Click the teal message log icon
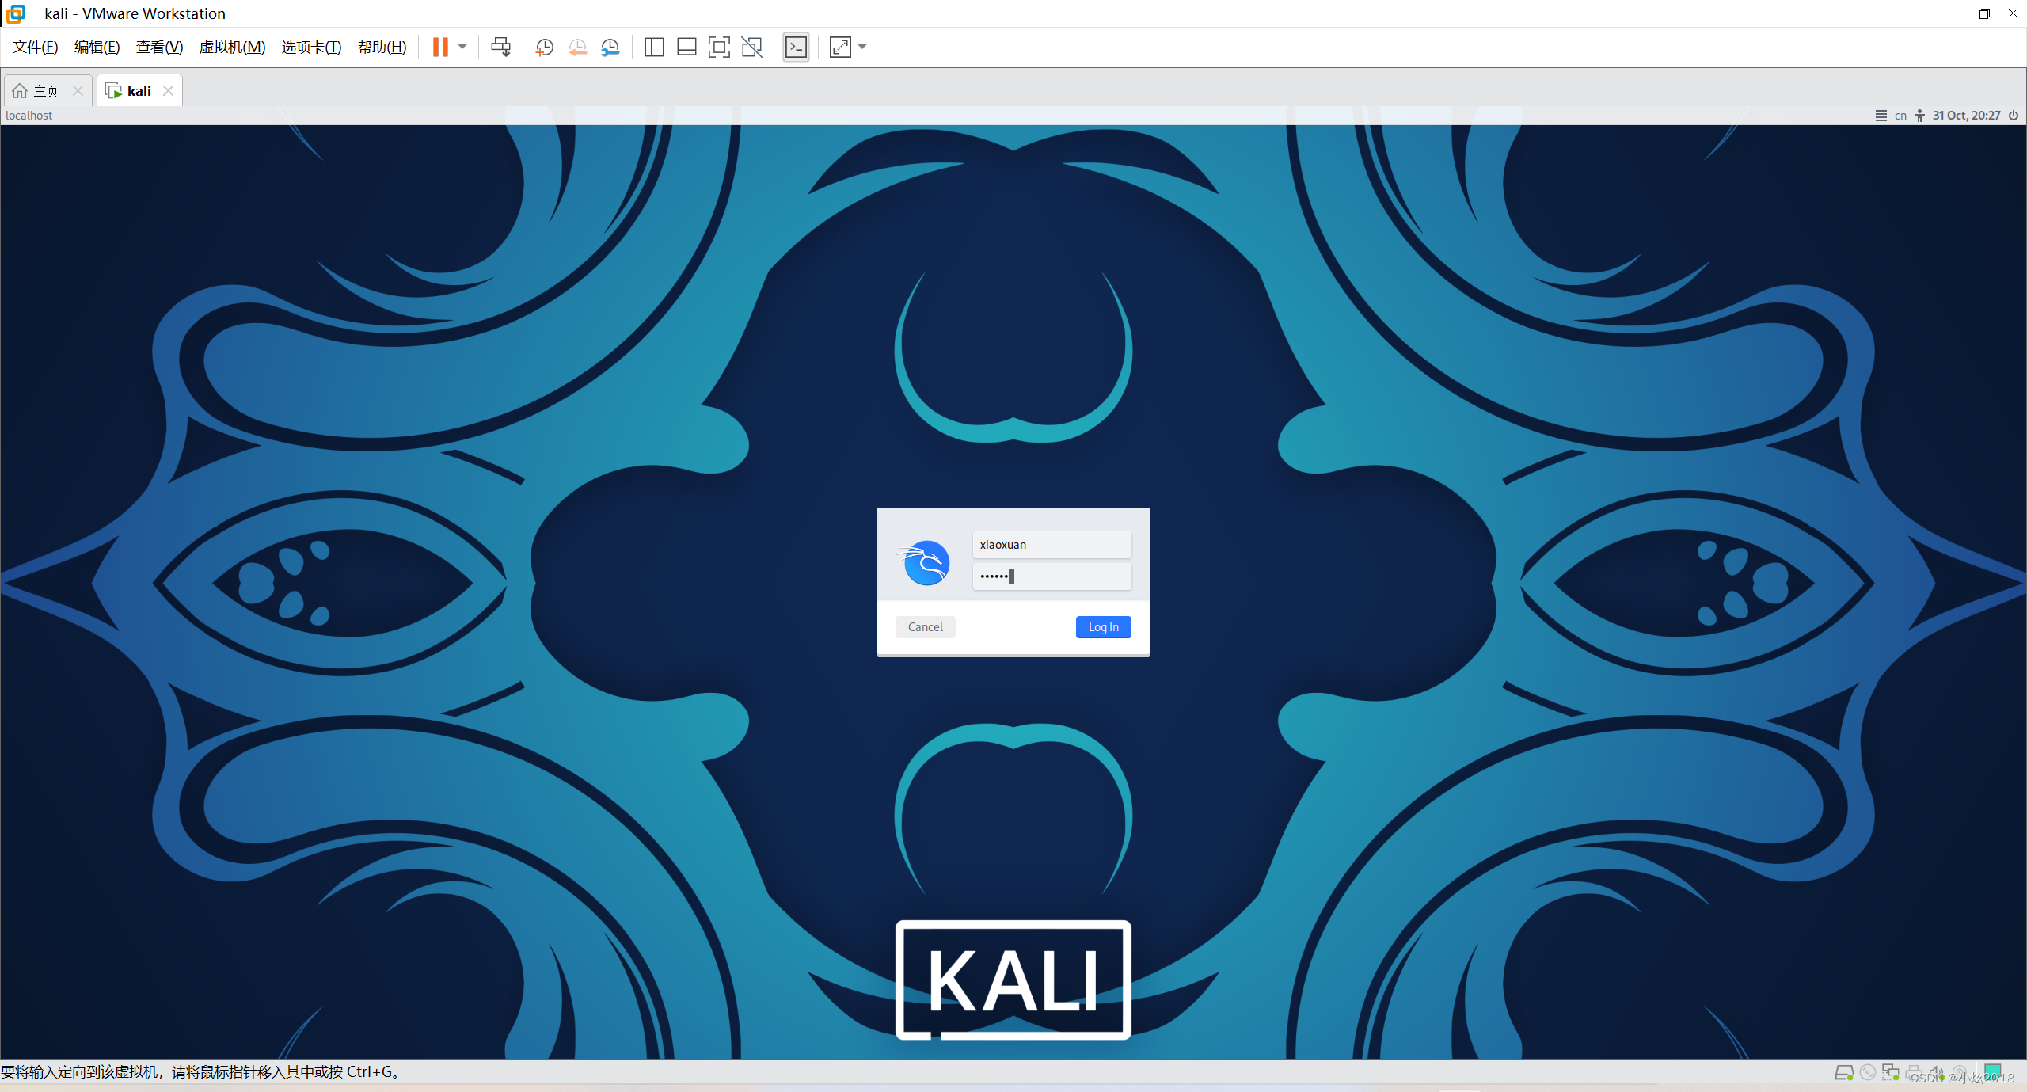This screenshot has height=1092, width=2027. pyautogui.click(x=1992, y=1072)
